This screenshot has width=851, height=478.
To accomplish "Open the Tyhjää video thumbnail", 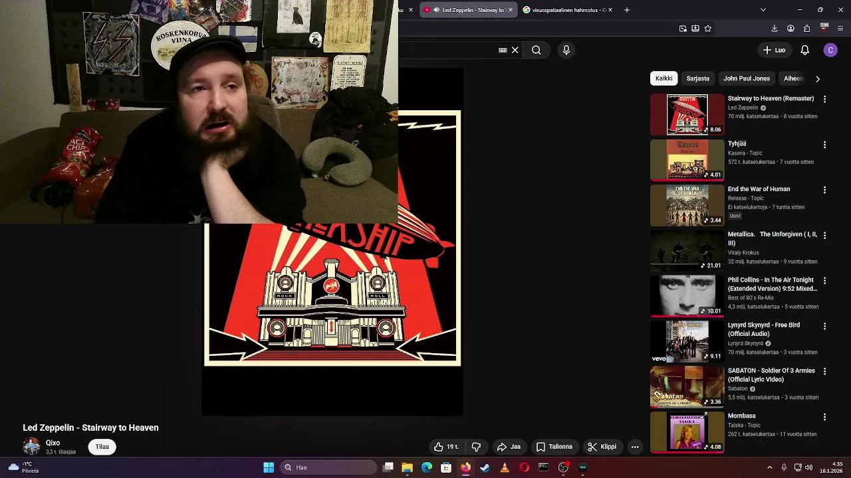I will 687,160.
